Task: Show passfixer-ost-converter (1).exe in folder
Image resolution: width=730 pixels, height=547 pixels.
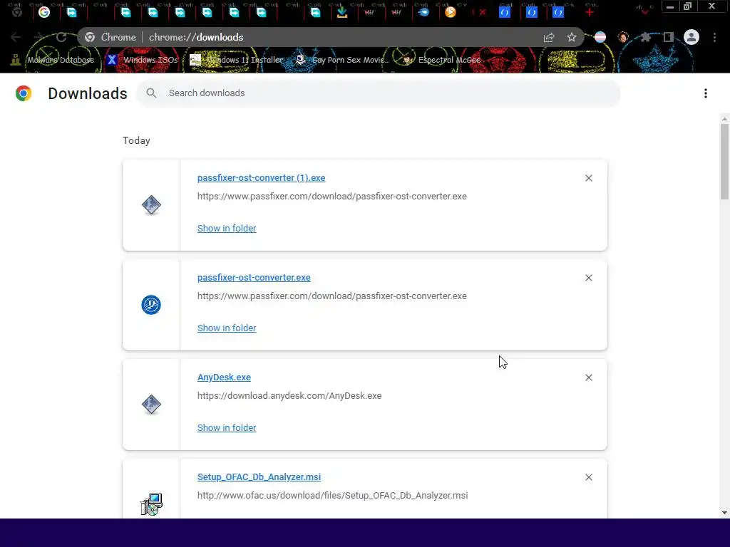Action: coord(227,229)
